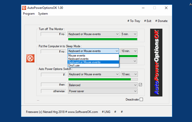
Task: Click the last # in status bar
Action: [122, 112]
